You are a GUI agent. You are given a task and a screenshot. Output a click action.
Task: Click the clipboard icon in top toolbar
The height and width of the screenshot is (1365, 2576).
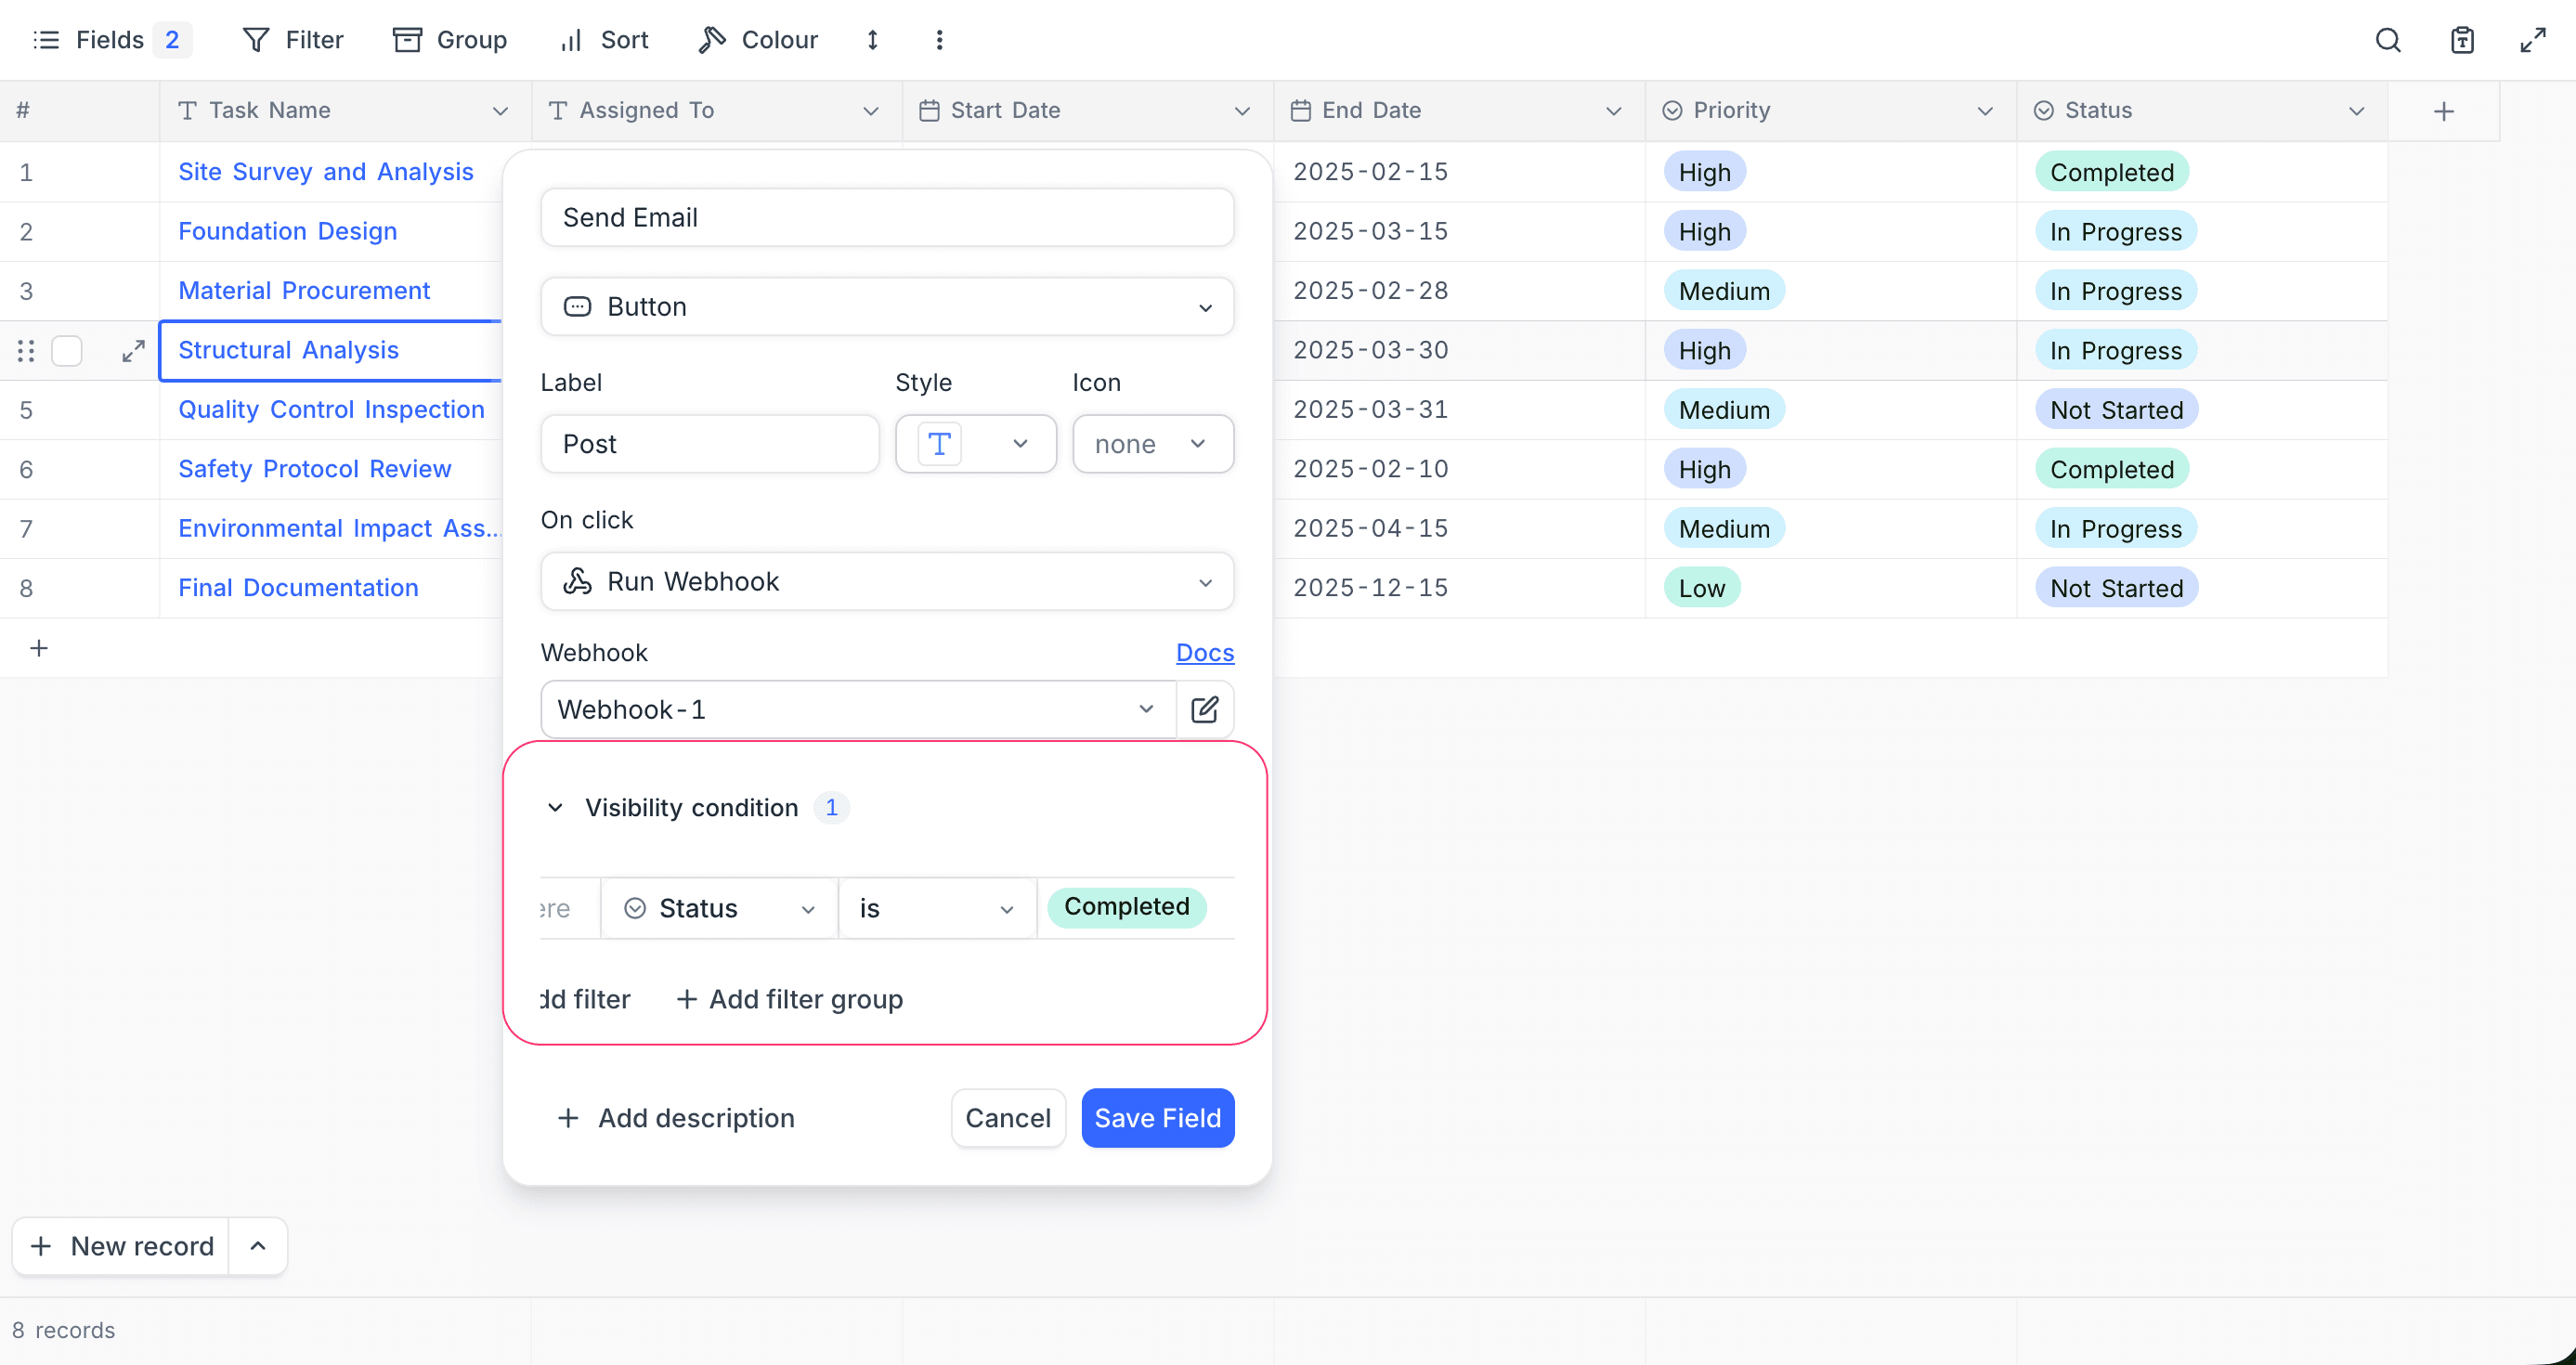pyautogui.click(x=2462, y=40)
